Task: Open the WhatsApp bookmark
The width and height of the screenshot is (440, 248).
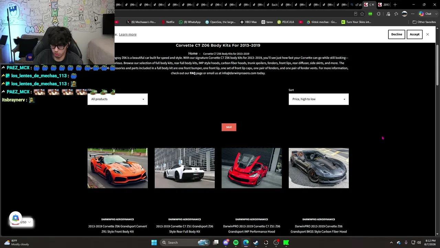Action: (x=190, y=22)
